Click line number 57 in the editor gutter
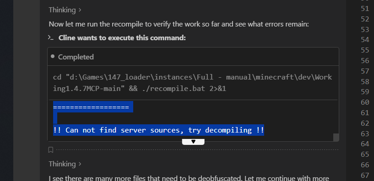 point(365,71)
